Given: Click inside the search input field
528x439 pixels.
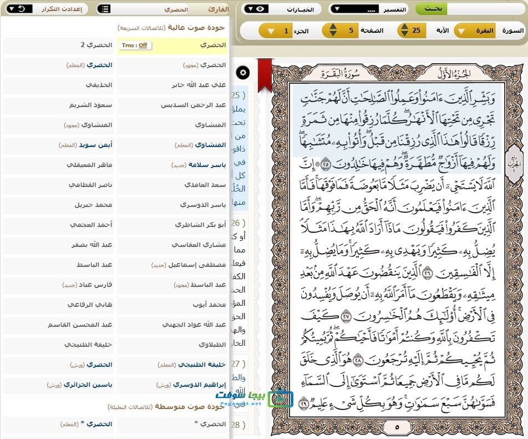Looking at the screenshot, I should coord(485,9).
